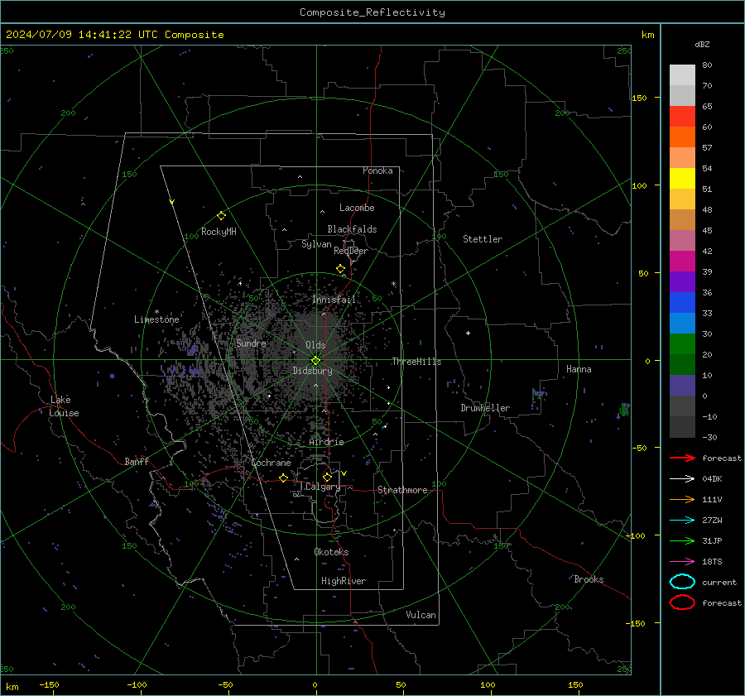Click the Hanna city label
Viewport: 745px width, 696px height.
pos(579,369)
